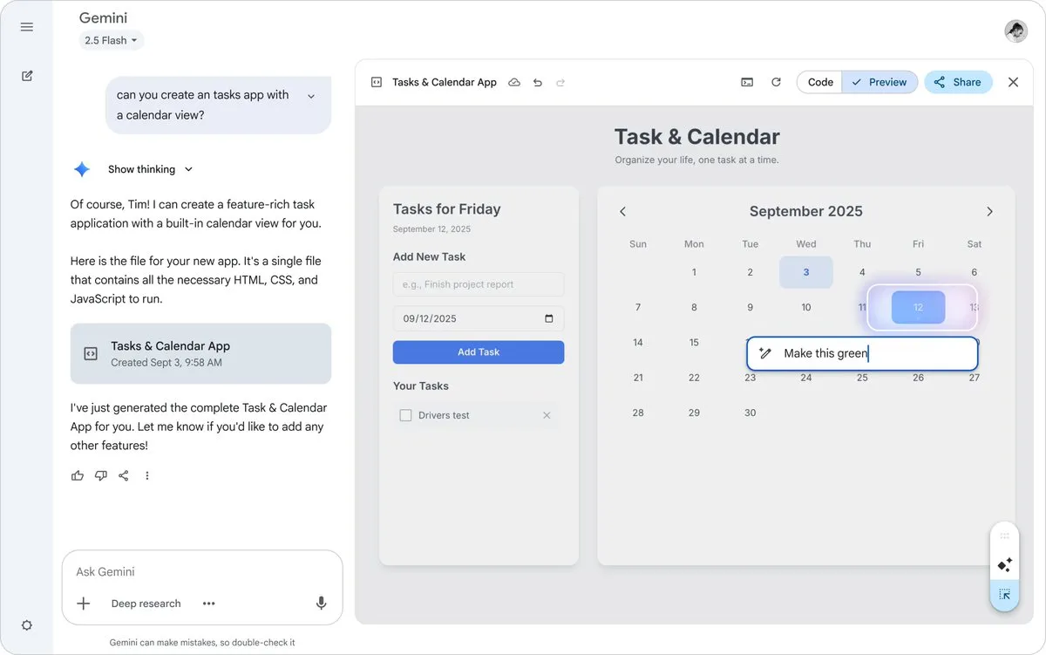Open the user profile avatar
Viewport: 1046px width, 655px height.
click(1015, 31)
